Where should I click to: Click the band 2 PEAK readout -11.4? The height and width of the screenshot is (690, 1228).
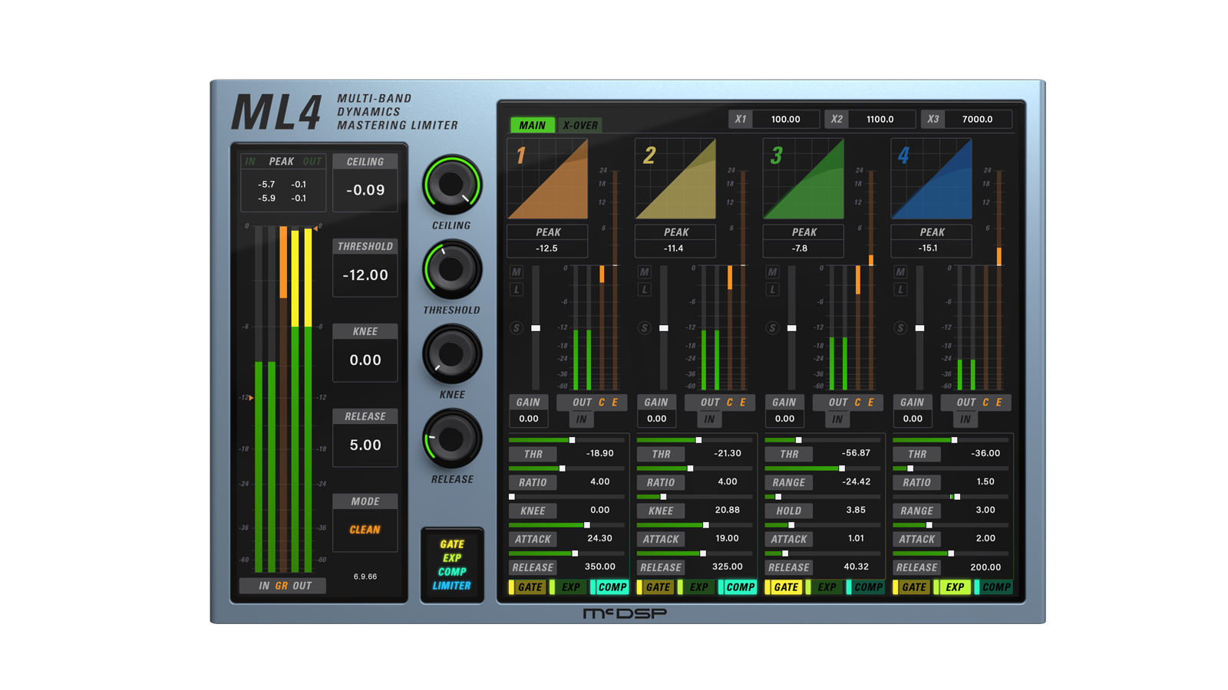click(x=675, y=248)
